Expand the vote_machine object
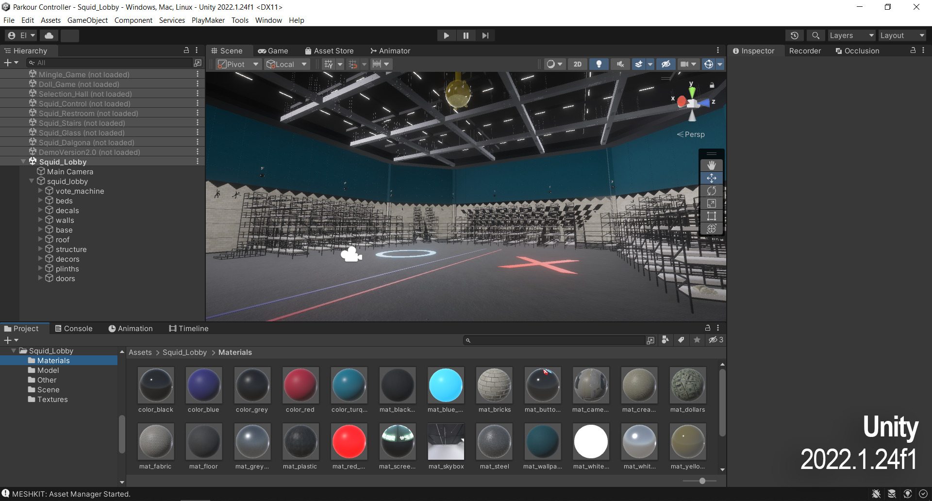932x501 pixels. point(40,191)
